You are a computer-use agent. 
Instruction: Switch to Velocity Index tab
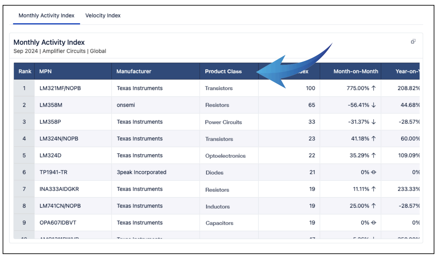[x=103, y=15]
